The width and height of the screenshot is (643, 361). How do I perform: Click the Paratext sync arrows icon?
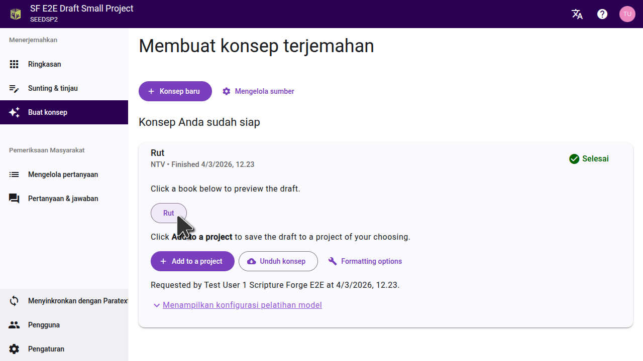(x=14, y=301)
